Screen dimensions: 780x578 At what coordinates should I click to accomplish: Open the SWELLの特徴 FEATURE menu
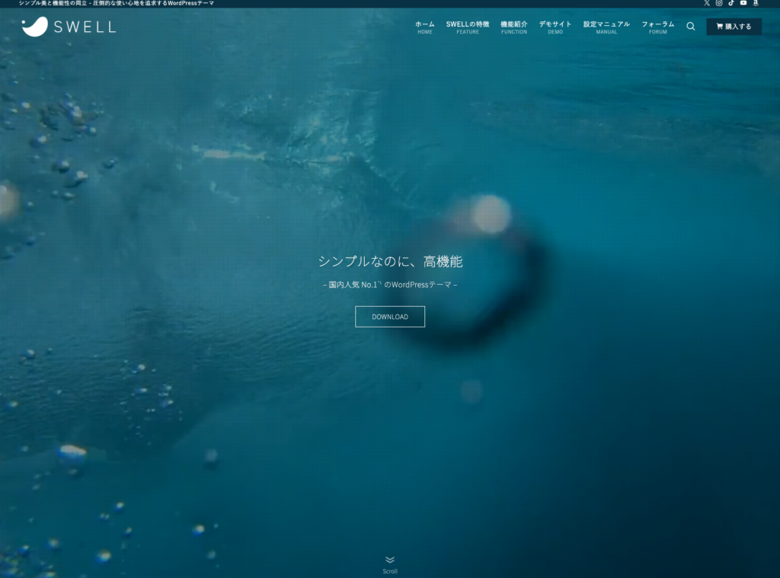[468, 27]
